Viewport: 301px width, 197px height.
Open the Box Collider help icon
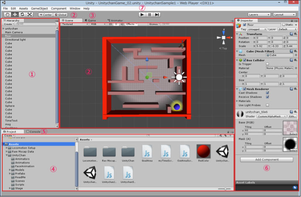pos(291,60)
